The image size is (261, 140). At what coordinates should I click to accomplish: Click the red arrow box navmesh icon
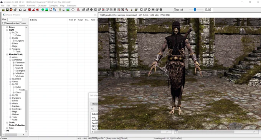click(x=103, y=10)
